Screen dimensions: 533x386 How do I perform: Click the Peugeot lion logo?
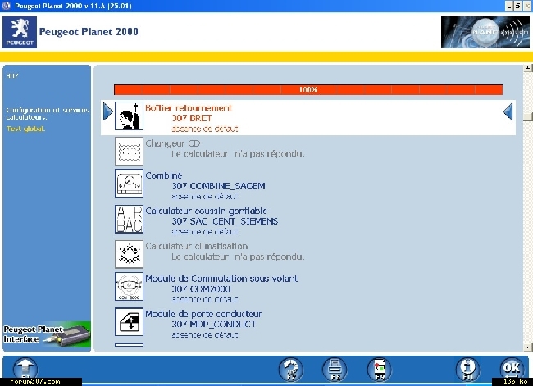click(x=20, y=32)
